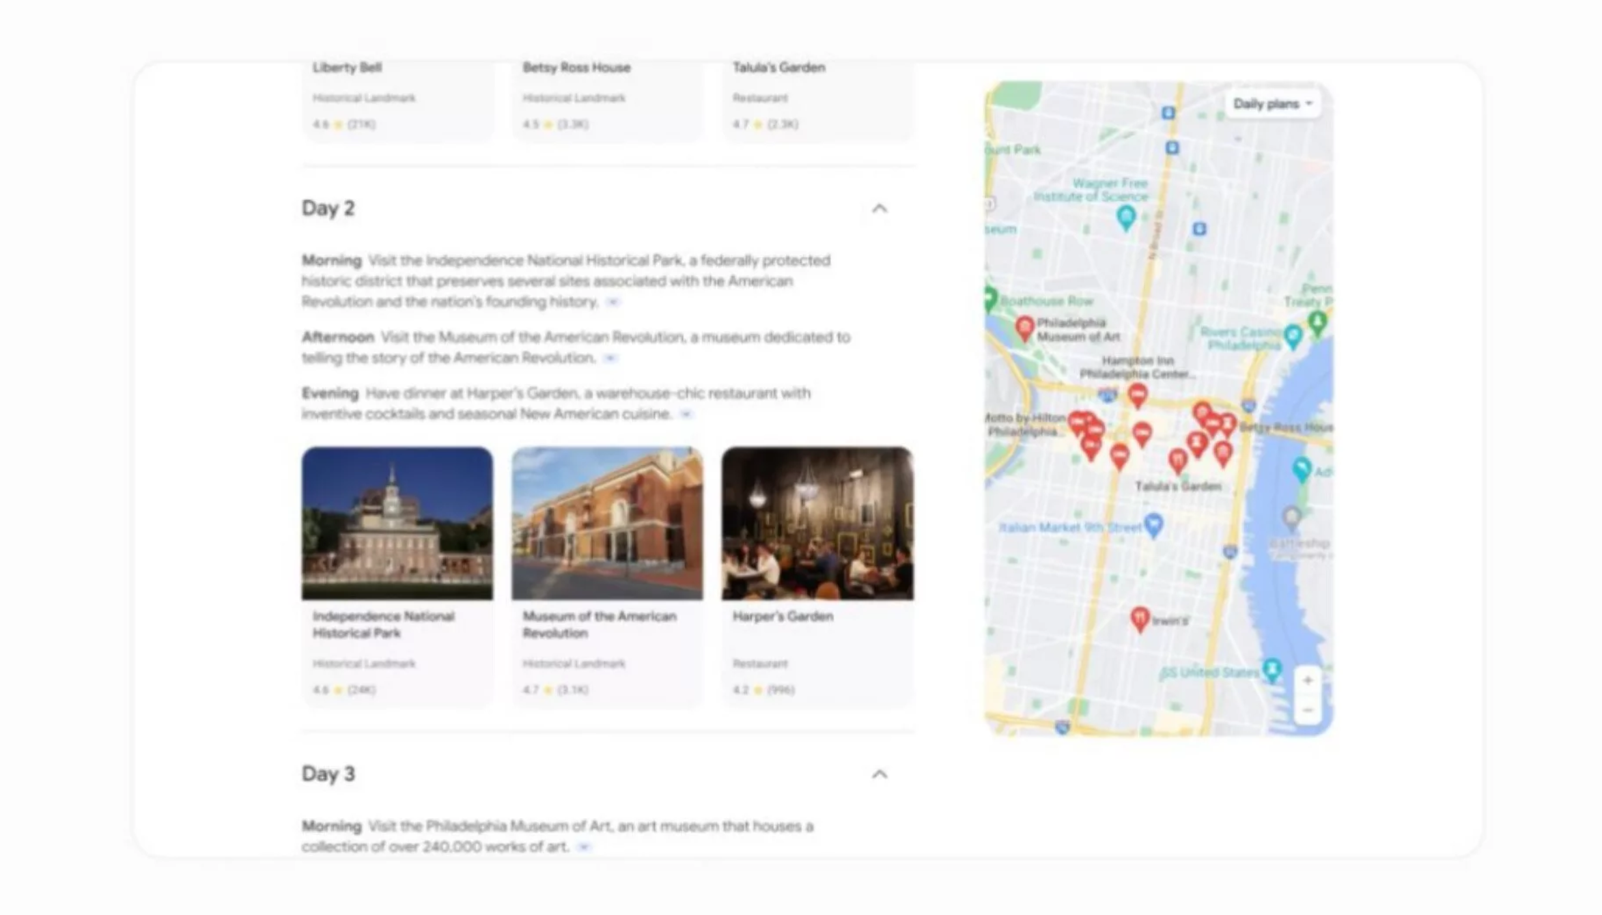Click the Liberty Bell card title
Image resolution: width=1602 pixels, height=915 pixels.
click(347, 67)
